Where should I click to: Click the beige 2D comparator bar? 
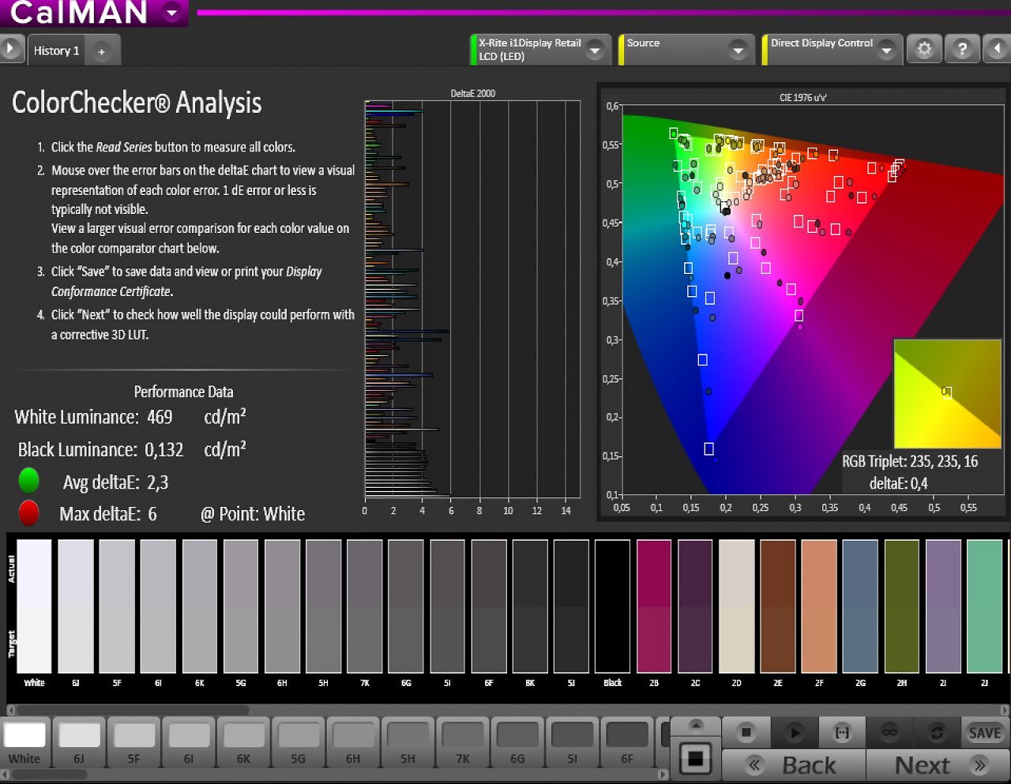pyautogui.click(x=736, y=606)
